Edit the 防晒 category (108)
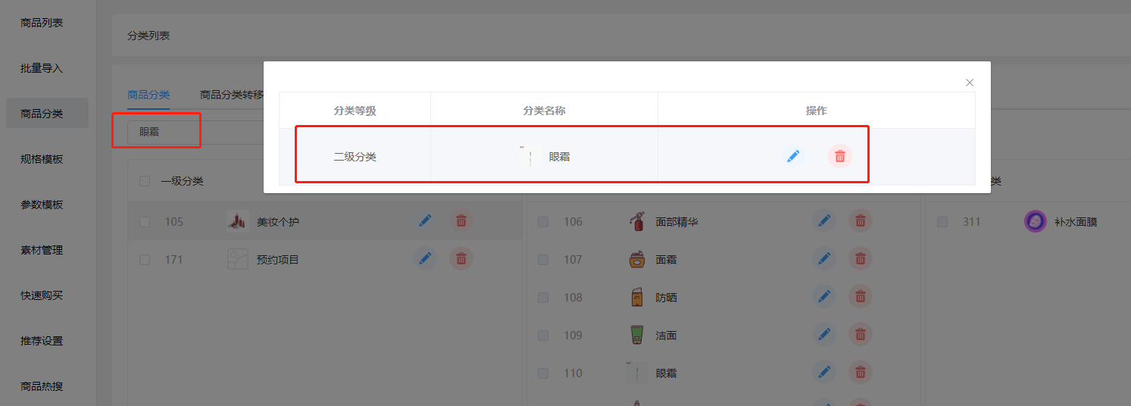Image resolution: width=1131 pixels, height=406 pixels. (x=824, y=297)
